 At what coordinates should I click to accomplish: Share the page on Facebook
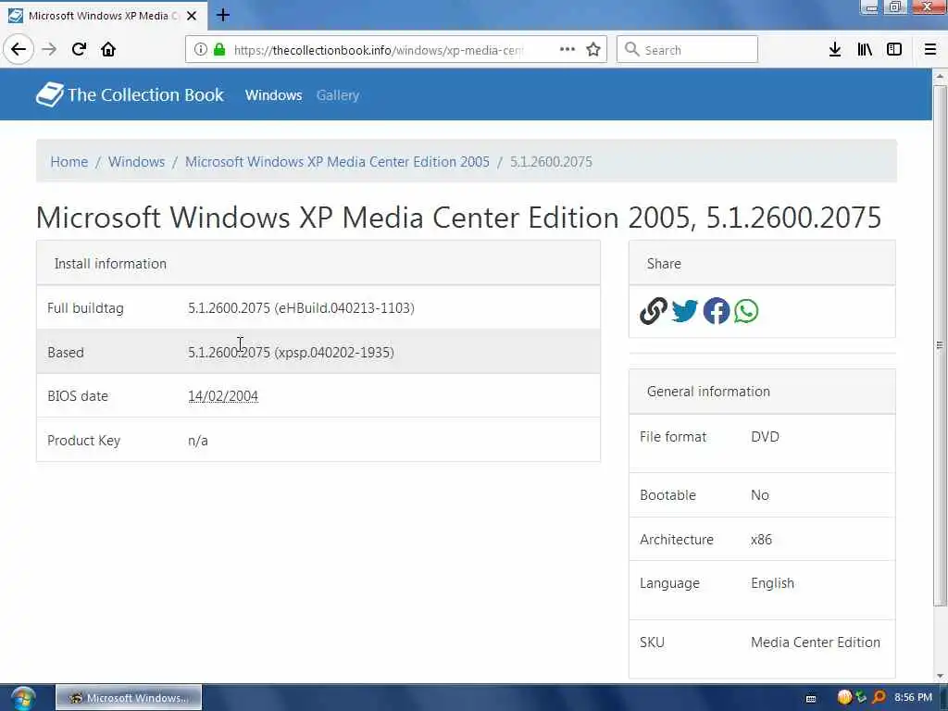click(x=717, y=311)
